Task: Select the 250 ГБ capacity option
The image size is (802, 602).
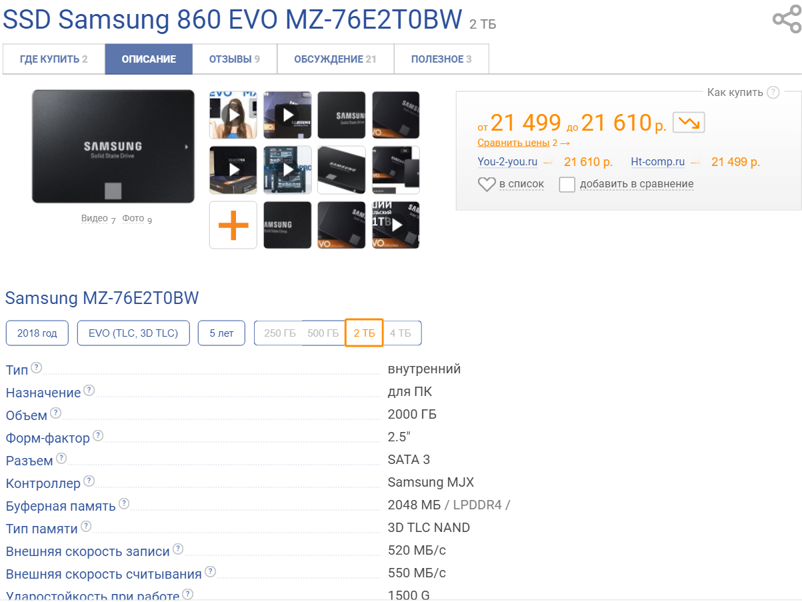Action: tap(279, 333)
